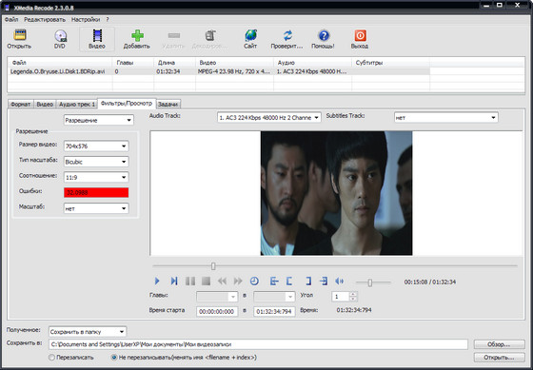Open DVD disc toolbar icon
The width and height of the screenshot is (533, 370).
[x=60, y=36]
